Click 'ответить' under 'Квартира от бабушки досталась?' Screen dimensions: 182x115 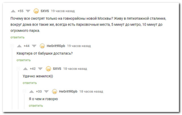[24, 60]
